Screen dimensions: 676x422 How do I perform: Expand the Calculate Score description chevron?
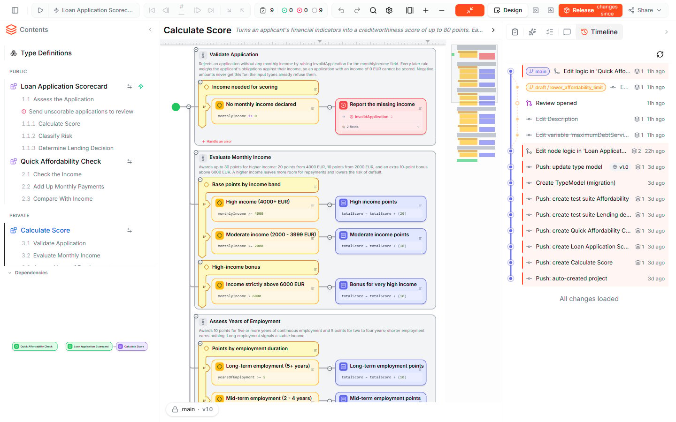coord(493,30)
